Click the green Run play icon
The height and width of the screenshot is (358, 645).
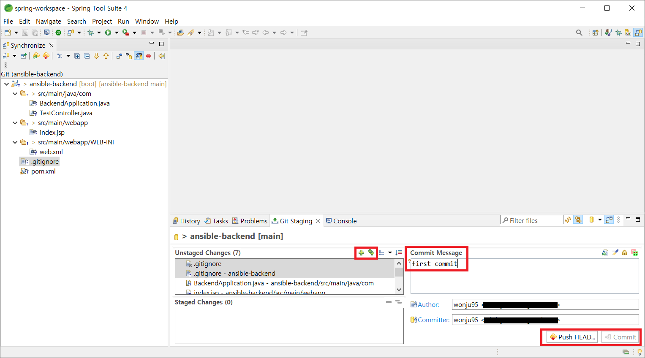108,33
